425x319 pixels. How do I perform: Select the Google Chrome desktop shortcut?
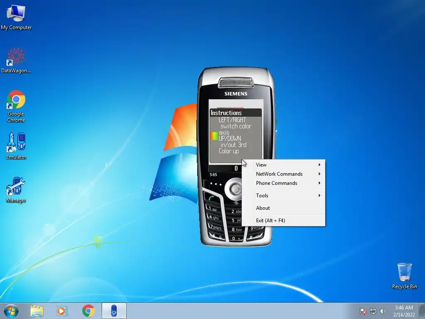pyautogui.click(x=16, y=106)
